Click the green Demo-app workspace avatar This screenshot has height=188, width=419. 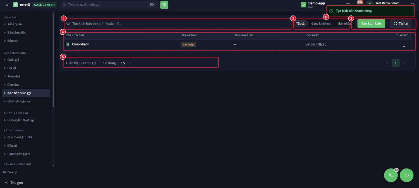point(303,5)
